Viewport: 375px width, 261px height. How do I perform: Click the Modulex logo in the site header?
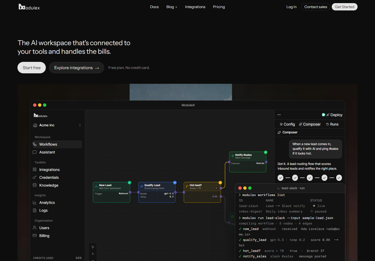click(29, 7)
